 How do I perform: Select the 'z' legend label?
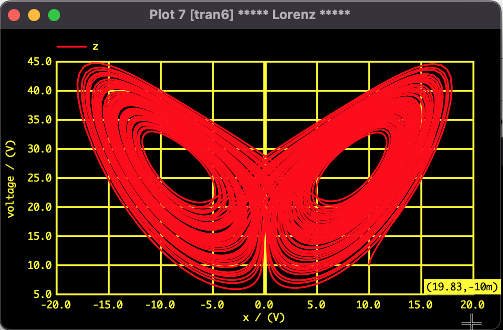[x=96, y=47]
